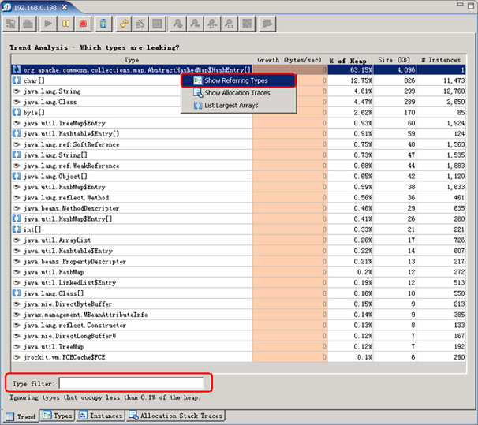Select the java.lang.Class row
478x425 pixels.
click(x=238, y=102)
